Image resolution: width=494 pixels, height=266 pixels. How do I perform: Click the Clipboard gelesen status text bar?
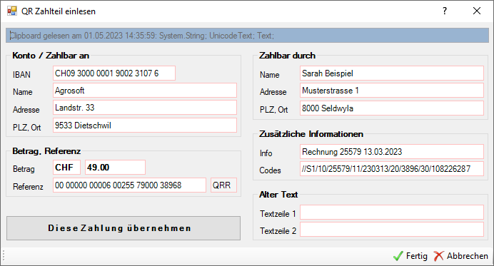pos(247,36)
